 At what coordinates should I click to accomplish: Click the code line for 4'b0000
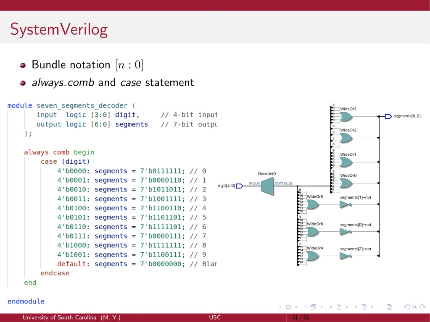(x=132, y=171)
